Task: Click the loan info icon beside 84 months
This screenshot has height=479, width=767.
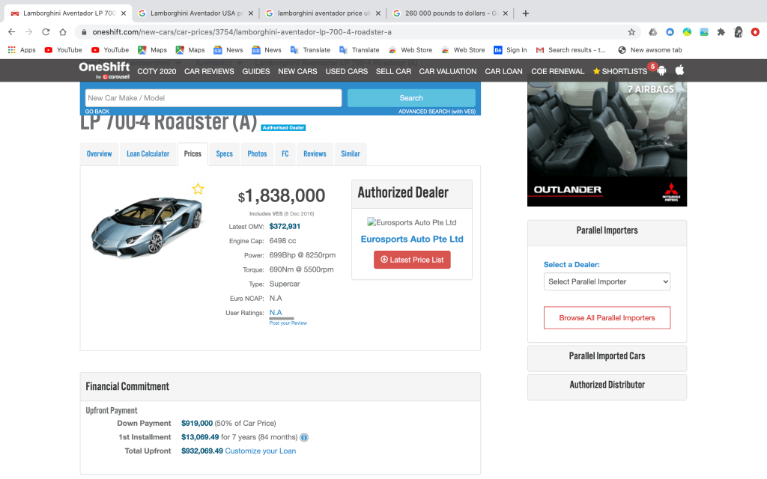Action: [x=305, y=438]
